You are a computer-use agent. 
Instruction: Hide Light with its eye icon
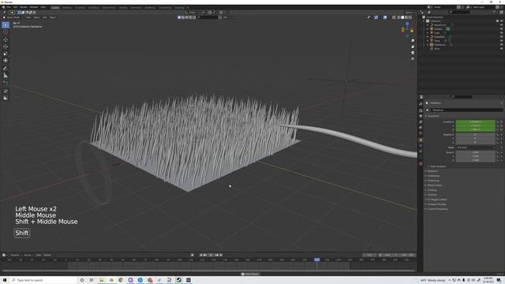pyautogui.click(x=501, y=33)
